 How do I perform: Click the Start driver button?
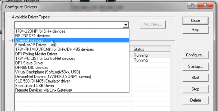[195, 78]
